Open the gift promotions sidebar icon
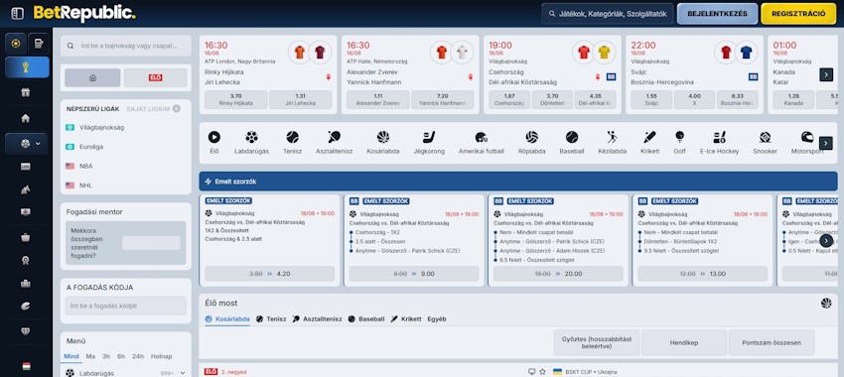 [x=25, y=92]
